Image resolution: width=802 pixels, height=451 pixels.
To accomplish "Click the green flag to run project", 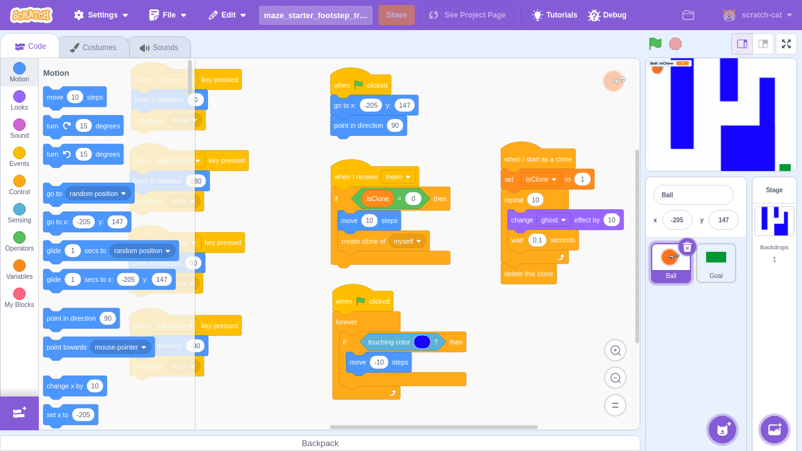I will tap(655, 44).
